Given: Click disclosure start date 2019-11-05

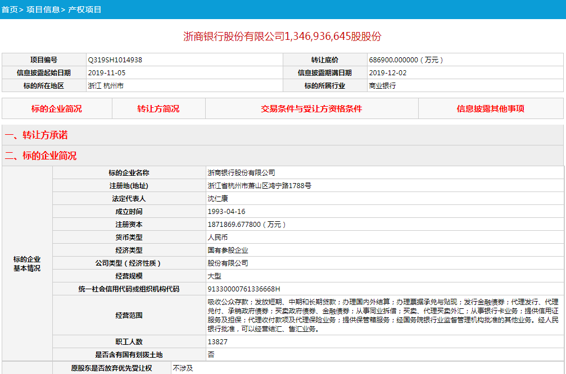Looking at the screenshot, I should click(107, 73).
